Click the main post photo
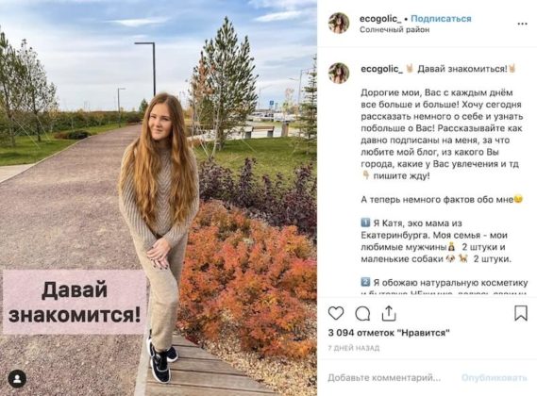 click(159, 198)
